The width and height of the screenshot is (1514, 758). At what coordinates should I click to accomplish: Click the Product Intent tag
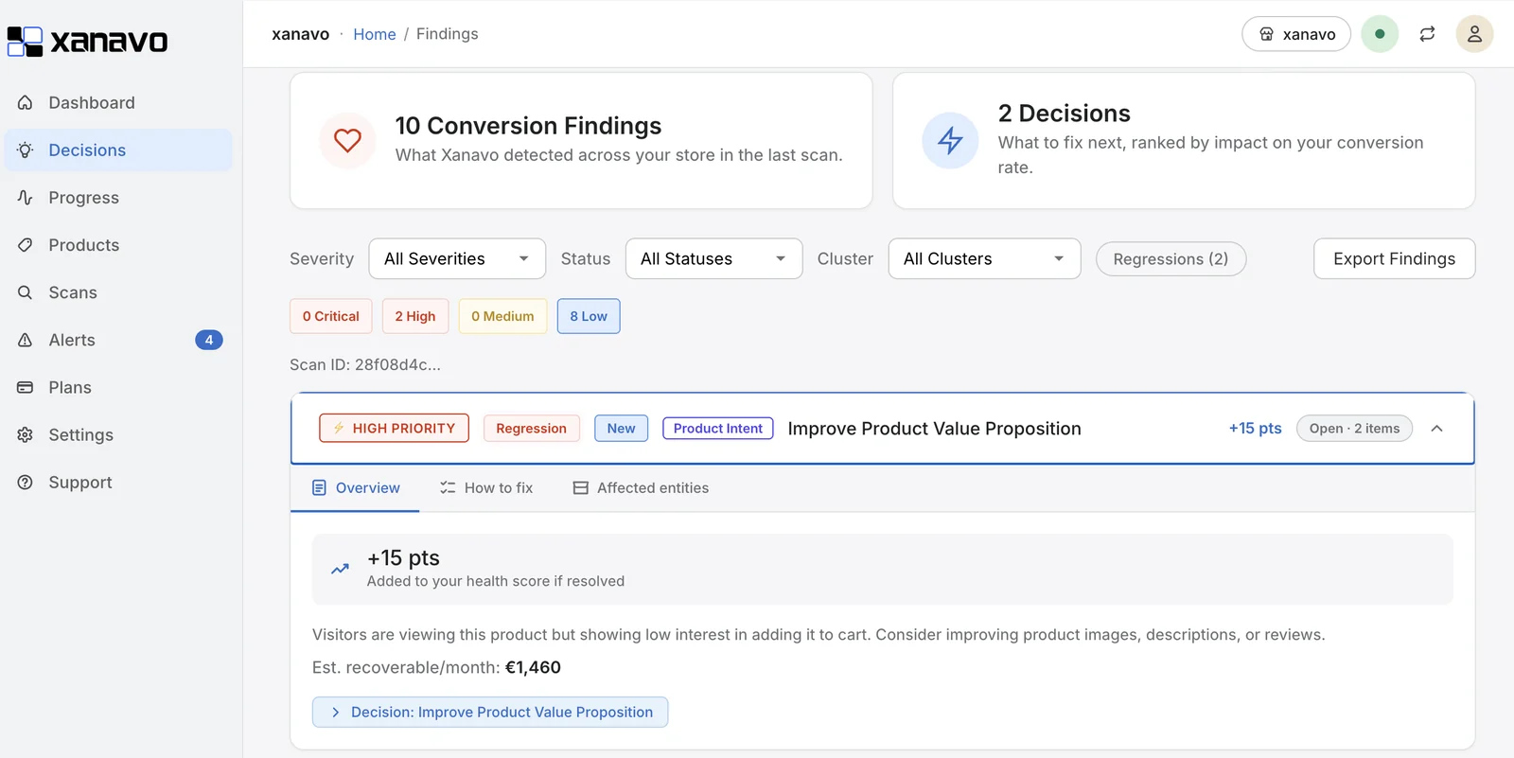pyautogui.click(x=718, y=428)
